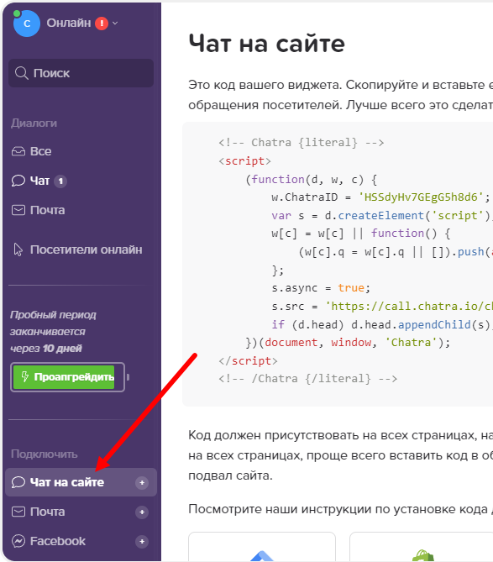Click the speech bubble icon next to Чат
The width and height of the screenshot is (493, 562).
click(x=18, y=181)
